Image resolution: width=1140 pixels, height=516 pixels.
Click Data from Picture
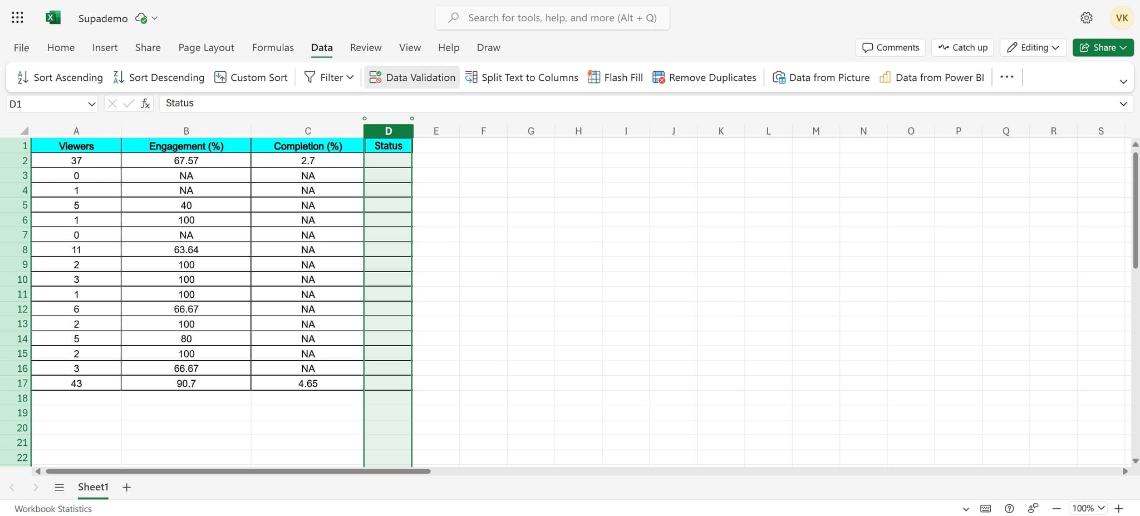click(821, 77)
